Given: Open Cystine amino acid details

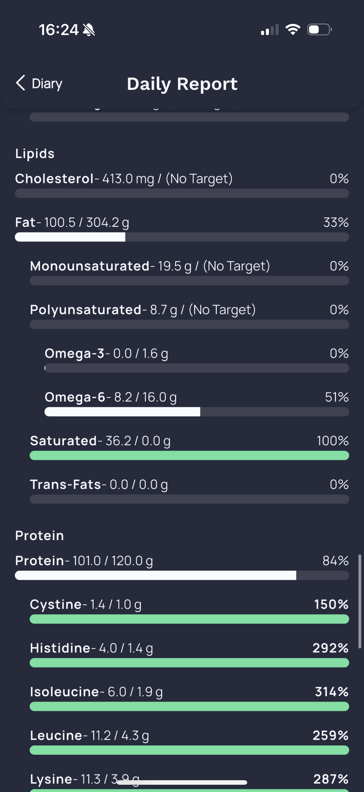Looking at the screenshot, I should (189, 610).
